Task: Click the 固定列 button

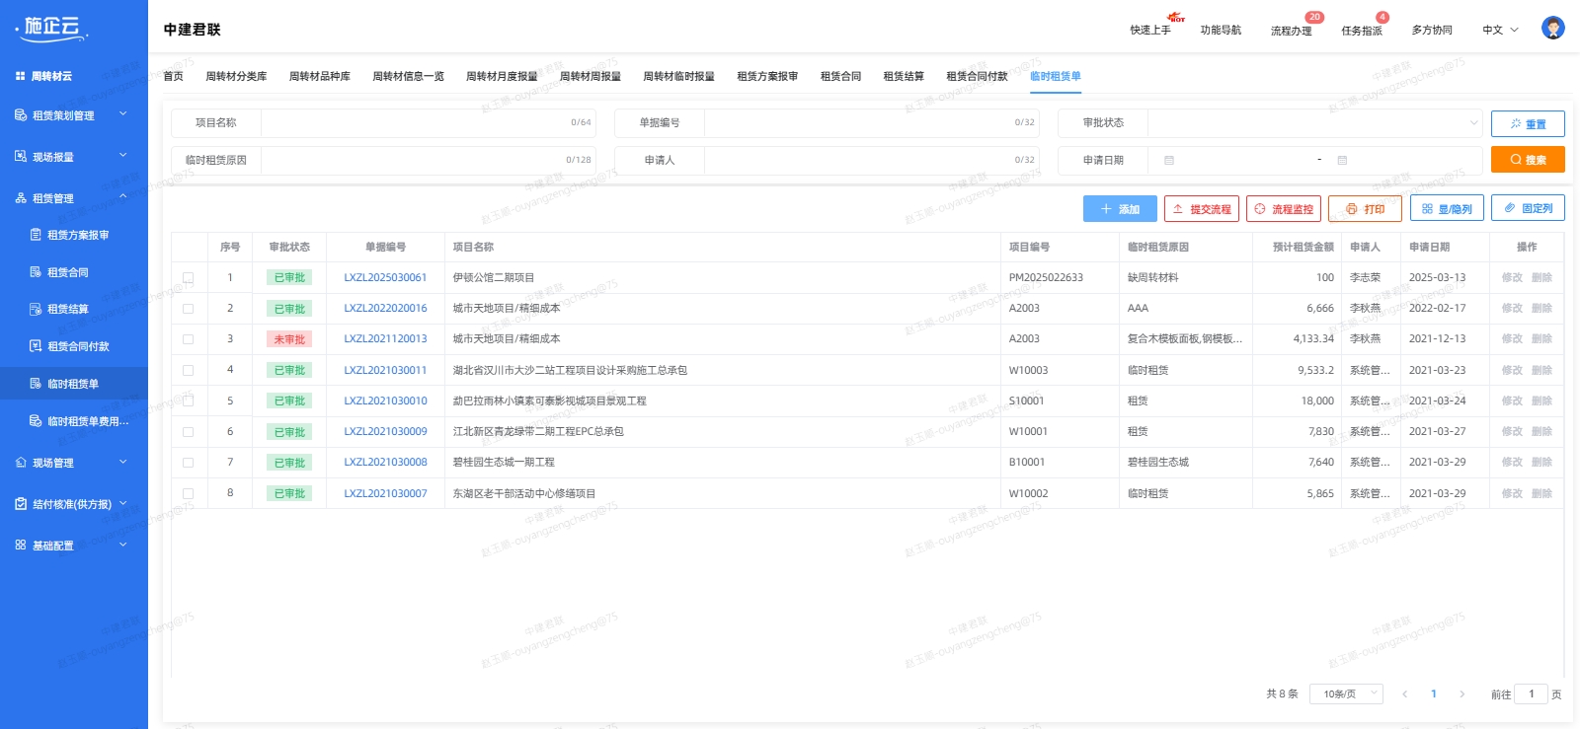Action: tap(1528, 208)
